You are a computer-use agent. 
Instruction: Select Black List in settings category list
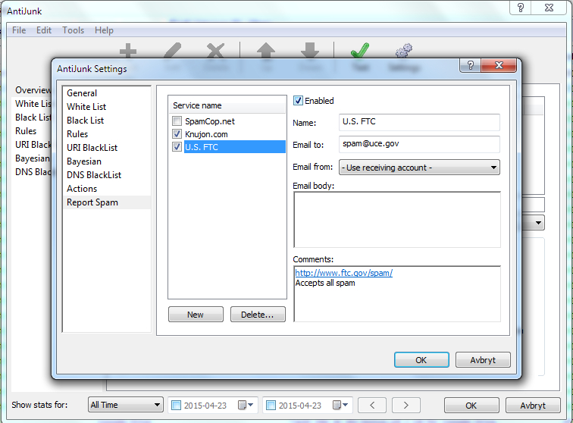[107, 121]
